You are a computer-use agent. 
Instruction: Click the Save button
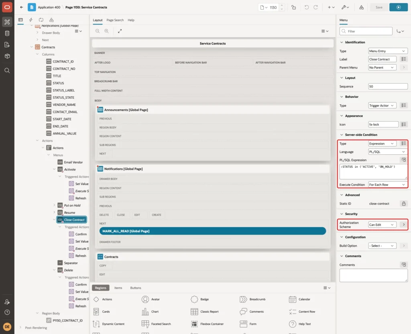(379, 7)
